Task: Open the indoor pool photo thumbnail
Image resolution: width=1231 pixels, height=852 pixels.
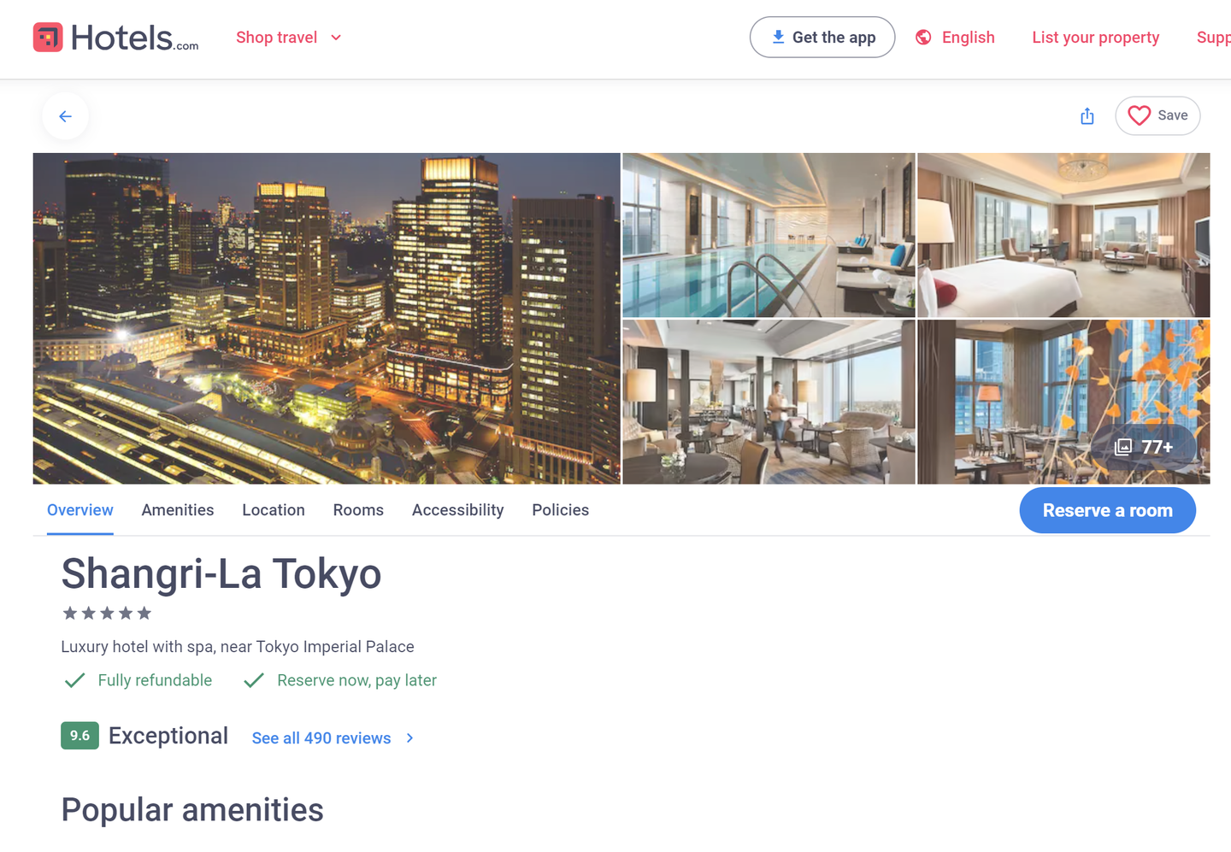Action: point(768,235)
